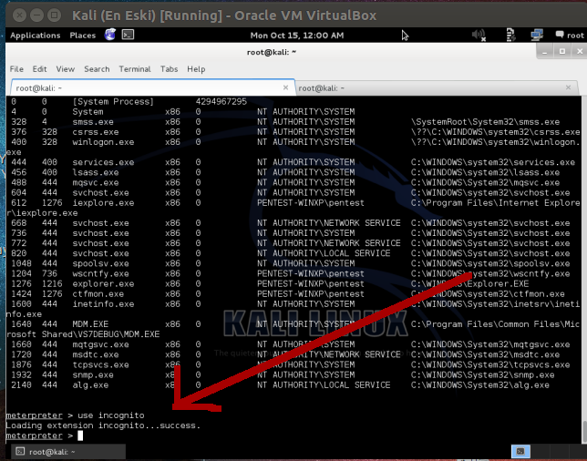Click the document notification tray icon
Screen dimensions: 587x461
click(x=510, y=36)
